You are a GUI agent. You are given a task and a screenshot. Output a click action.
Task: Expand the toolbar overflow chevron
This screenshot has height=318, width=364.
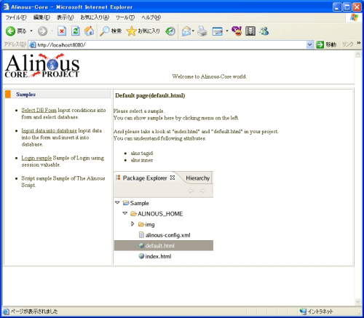tap(359, 43)
